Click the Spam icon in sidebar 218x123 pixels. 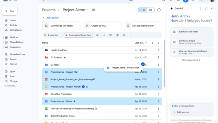pyautogui.click(x=6, y=71)
